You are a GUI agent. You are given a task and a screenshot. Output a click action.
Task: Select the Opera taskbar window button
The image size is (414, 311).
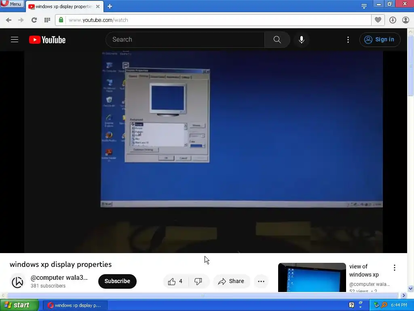[75, 305]
